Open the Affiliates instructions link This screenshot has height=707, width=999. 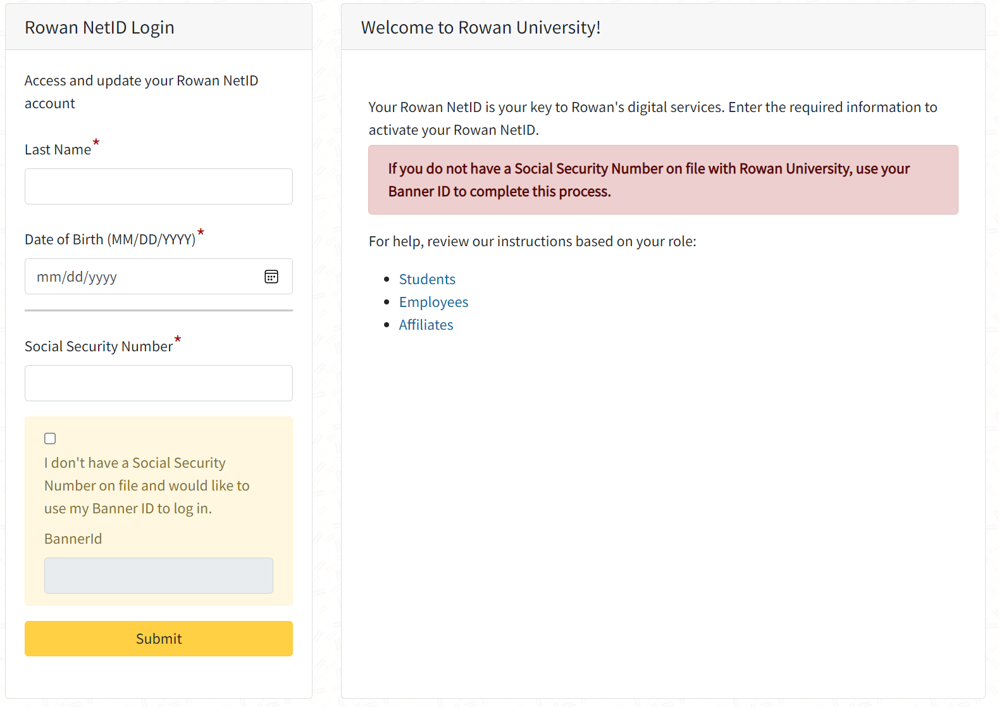pyautogui.click(x=426, y=325)
